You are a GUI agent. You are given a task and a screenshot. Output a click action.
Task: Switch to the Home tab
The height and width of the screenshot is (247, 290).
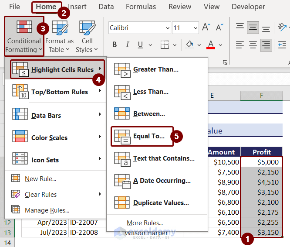(46, 7)
